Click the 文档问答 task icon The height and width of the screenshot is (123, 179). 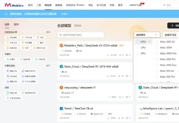(x=36, y=59)
